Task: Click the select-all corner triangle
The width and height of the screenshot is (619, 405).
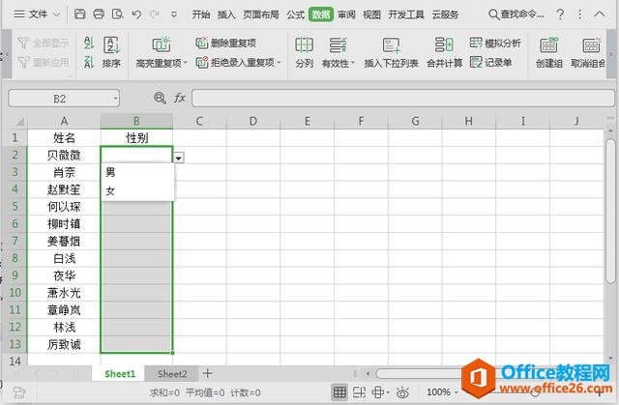Action: (x=18, y=122)
